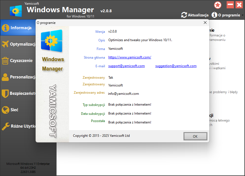This screenshot has width=245, height=176.
Task: Click the Windows Manager logo in dialog
Action: (52, 41)
